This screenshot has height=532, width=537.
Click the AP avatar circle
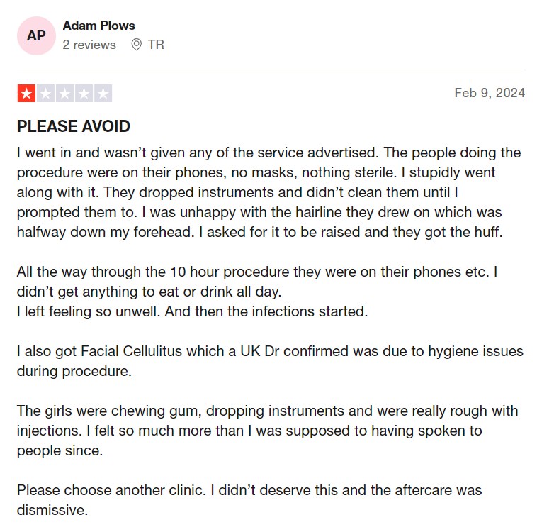pos(36,35)
